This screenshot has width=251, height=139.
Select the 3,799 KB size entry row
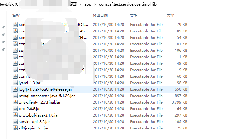100,102
